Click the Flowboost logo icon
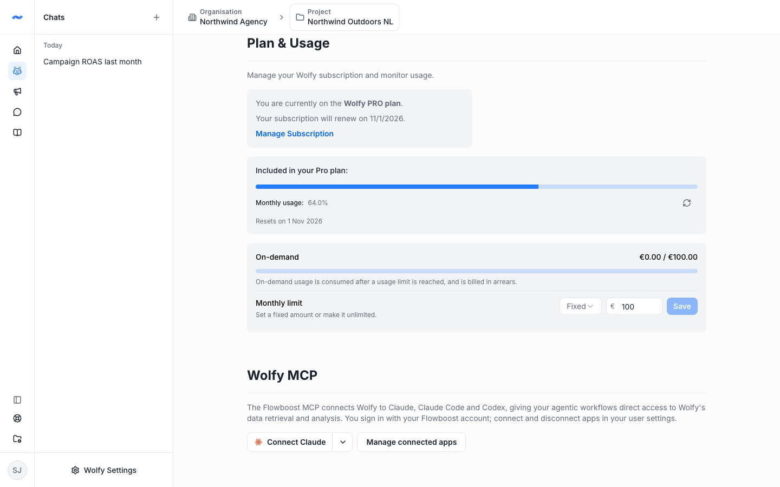The width and height of the screenshot is (780, 487). pyautogui.click(x=17, y=17)
